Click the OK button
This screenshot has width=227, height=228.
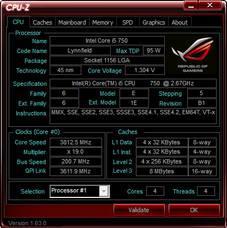click(x=194, y=210)
